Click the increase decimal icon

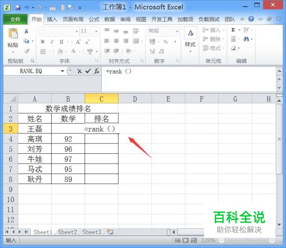pyautogui.click(x=152, y=51)
